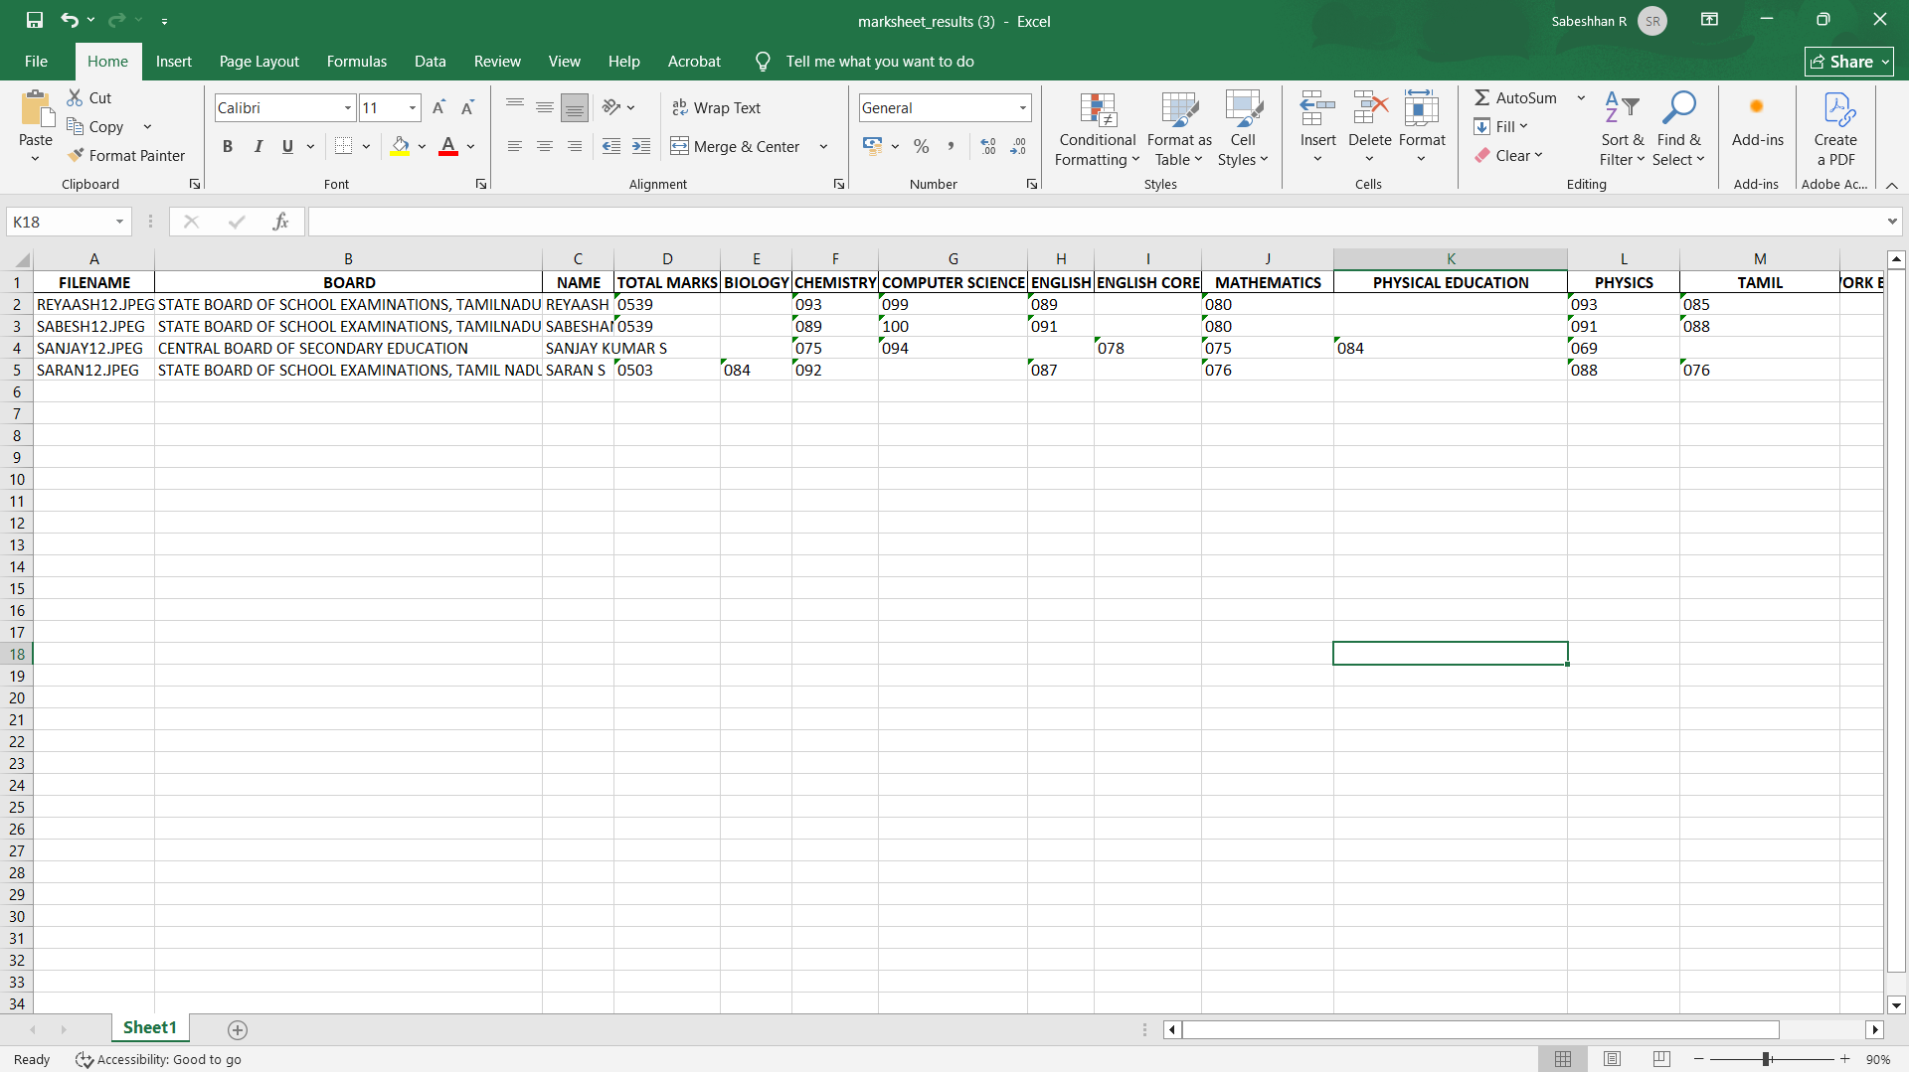This screenshot has width=1909, height=1073.
Task: Click the Insert Function fx icon
Action: point(280,222)
